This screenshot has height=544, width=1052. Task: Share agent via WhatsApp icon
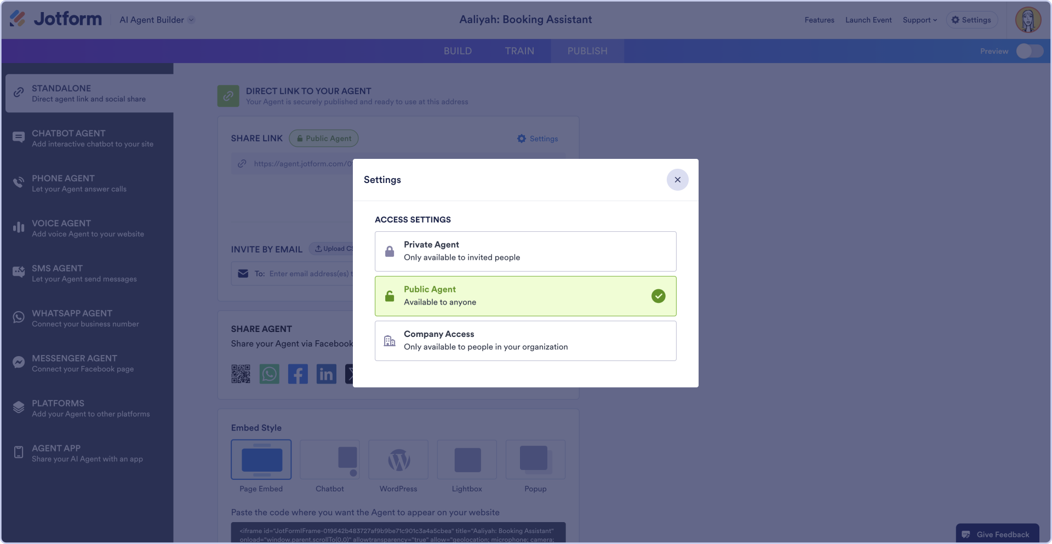[269, 374]
